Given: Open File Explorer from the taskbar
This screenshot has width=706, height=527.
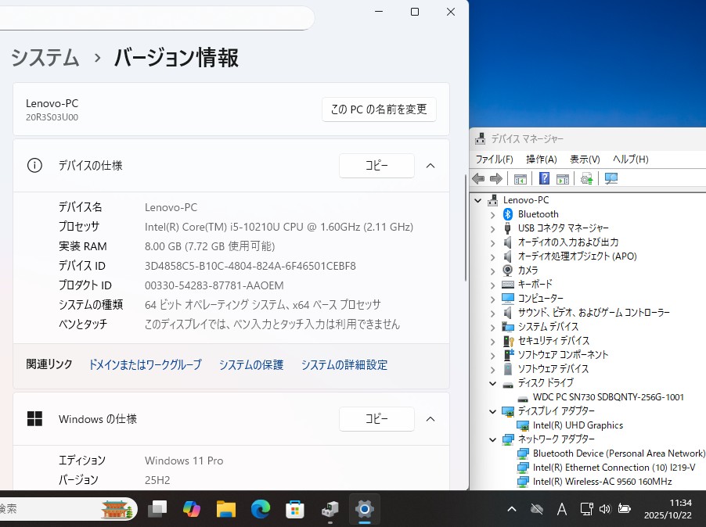Looking at the screenshot, I should tap(226, 509).
